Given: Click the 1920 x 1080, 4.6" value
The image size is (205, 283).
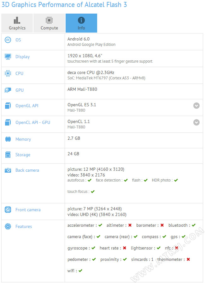Looking at the screenshot, I should point(85,56).
